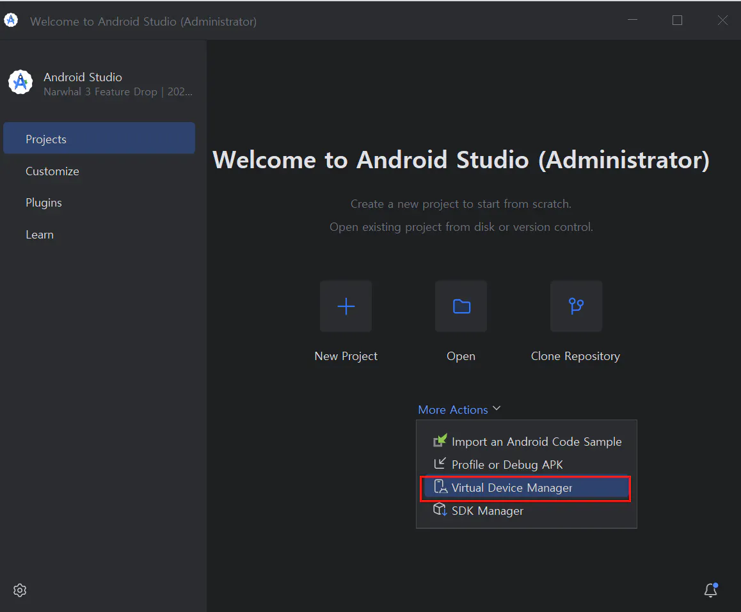Choose Import an Android Code Sample
Screen dimensions: 741x612
tap(527, 441)
